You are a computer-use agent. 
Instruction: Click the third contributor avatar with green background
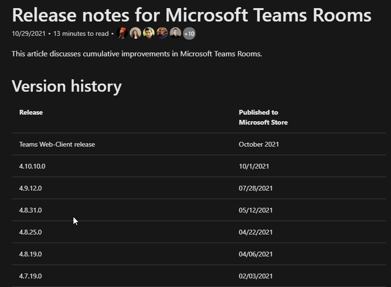pos(149,33)
